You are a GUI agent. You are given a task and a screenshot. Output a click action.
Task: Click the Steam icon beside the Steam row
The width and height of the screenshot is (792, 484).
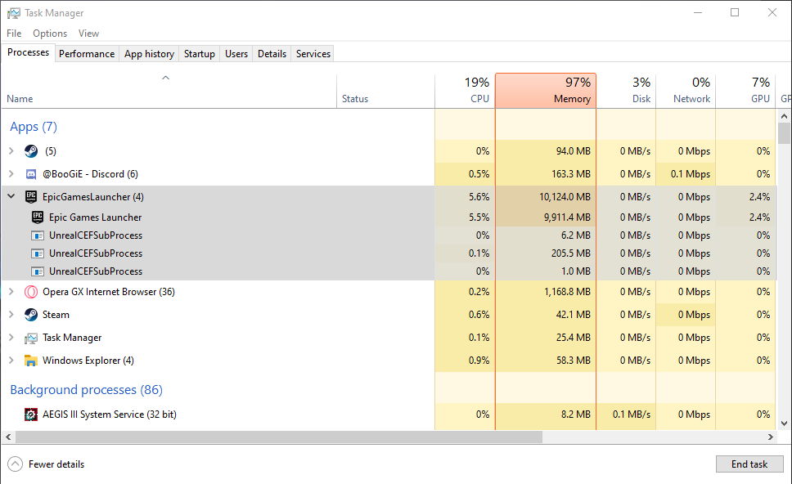coord(31,315)
